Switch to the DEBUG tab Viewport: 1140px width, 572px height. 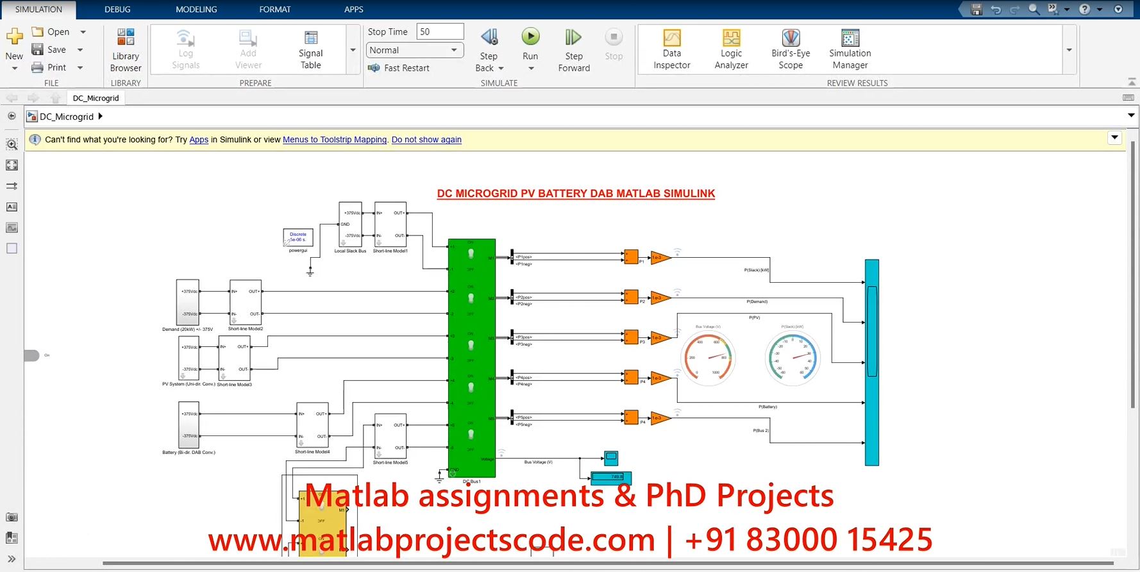117,10
